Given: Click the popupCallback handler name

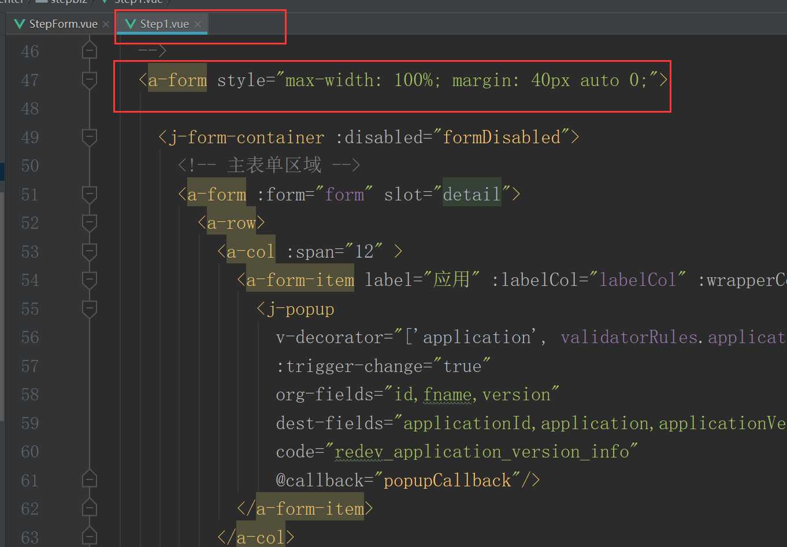Looking at the screenshot, I should point(447,481).
